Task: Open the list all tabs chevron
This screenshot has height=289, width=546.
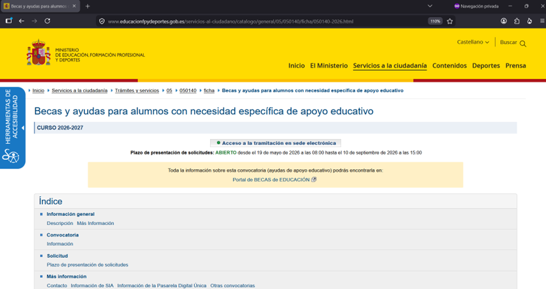Action: tap(430, 6)
